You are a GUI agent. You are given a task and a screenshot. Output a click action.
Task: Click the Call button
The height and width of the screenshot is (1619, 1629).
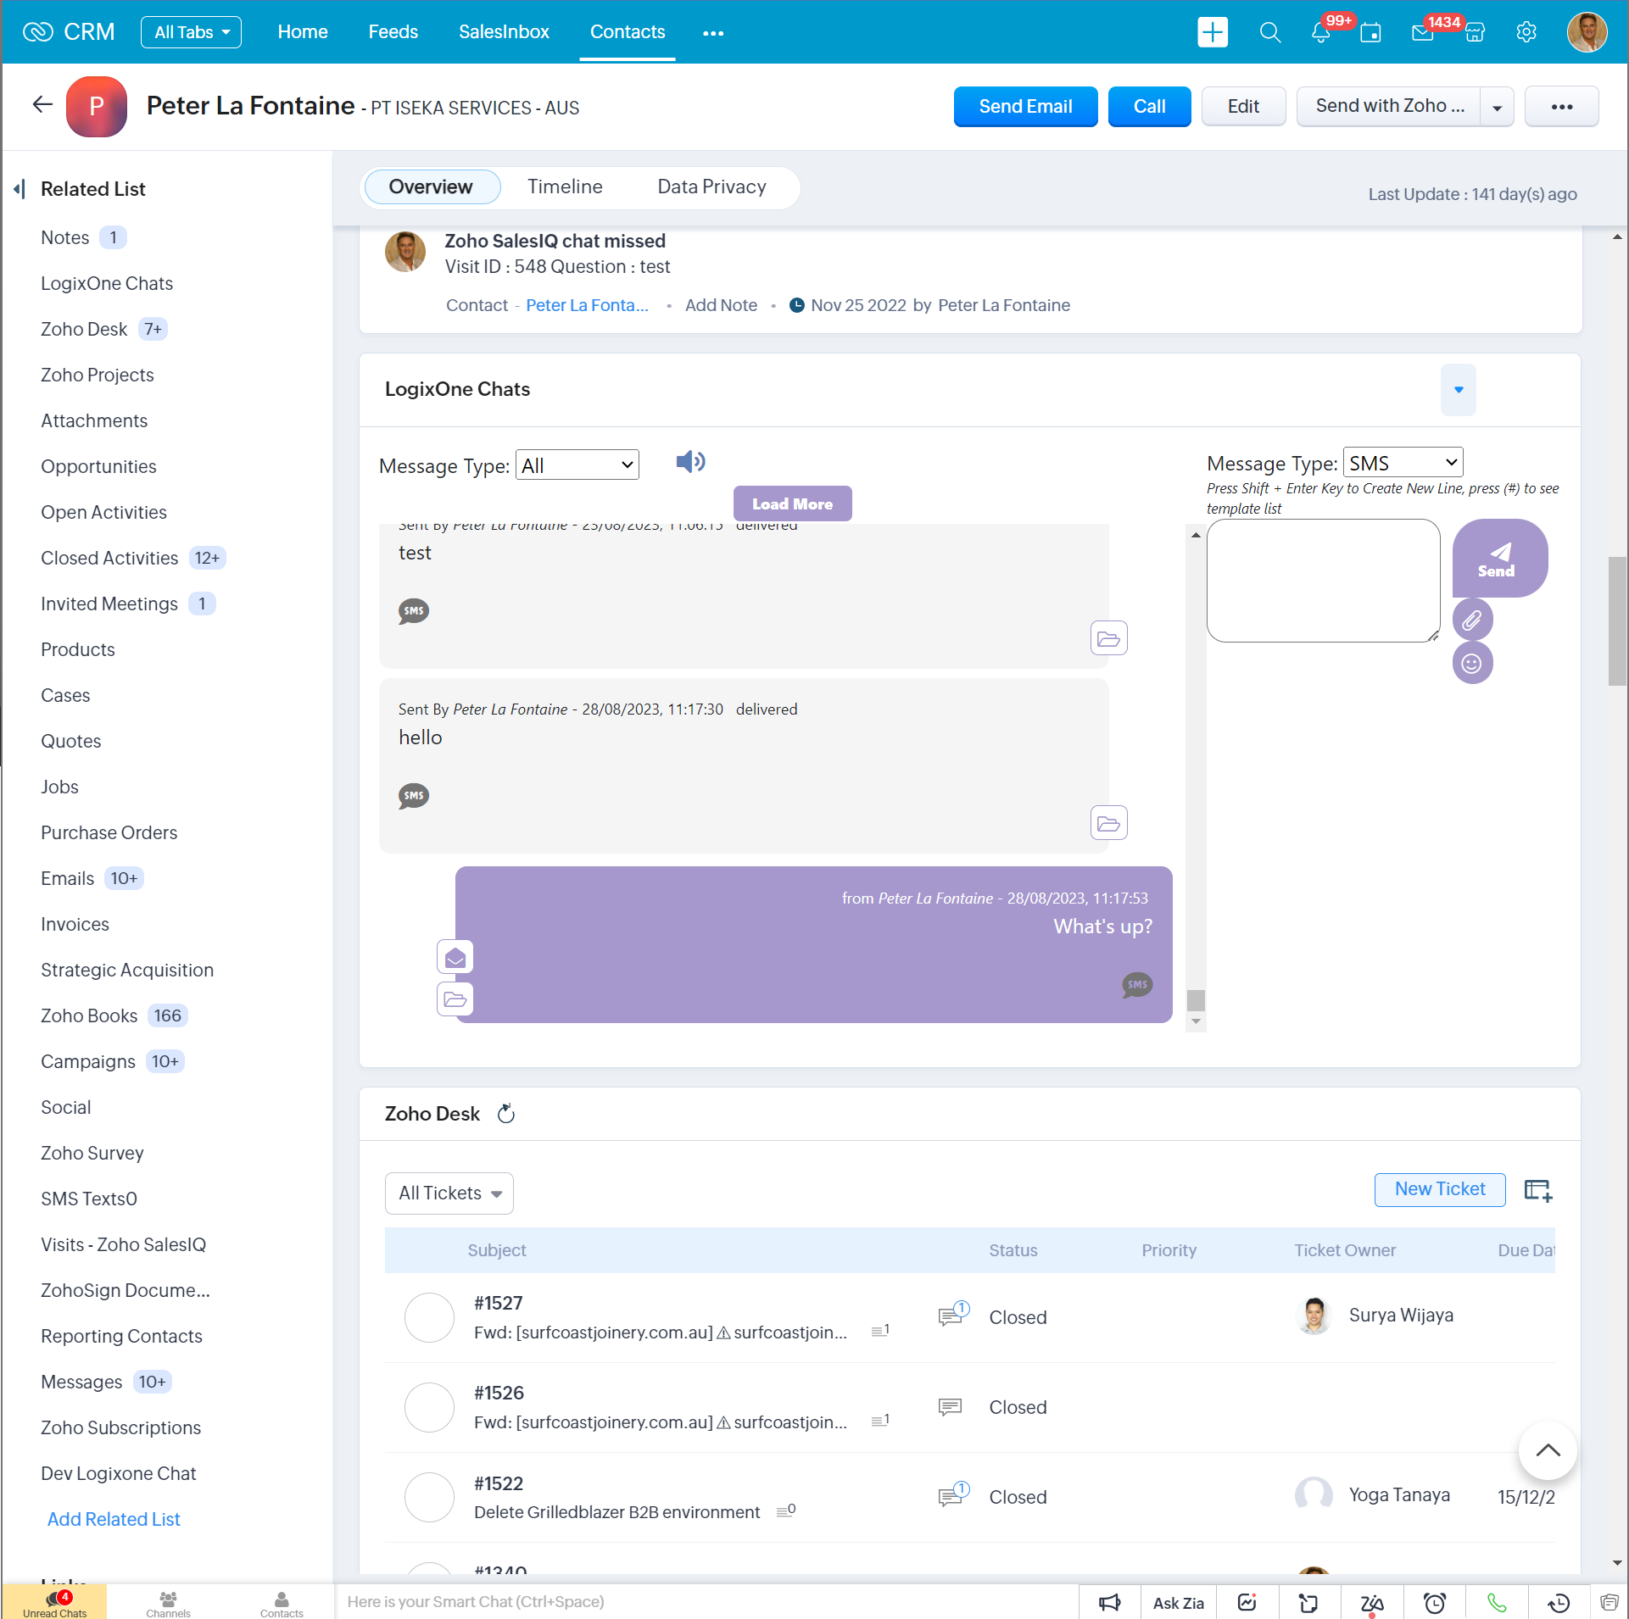click(1149, 106)
